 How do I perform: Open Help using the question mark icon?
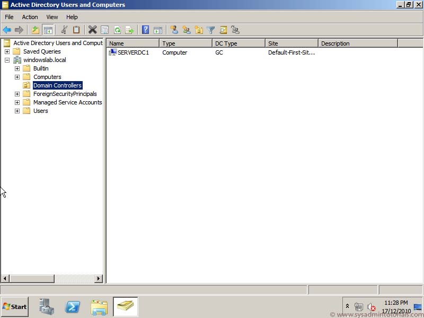[145, 30]
